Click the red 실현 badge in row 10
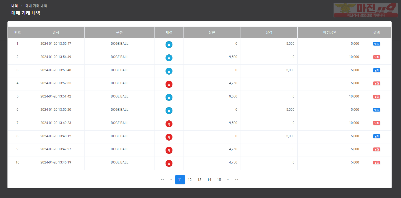The height and width of the screenshot is (198, 401). pos(377,162)
